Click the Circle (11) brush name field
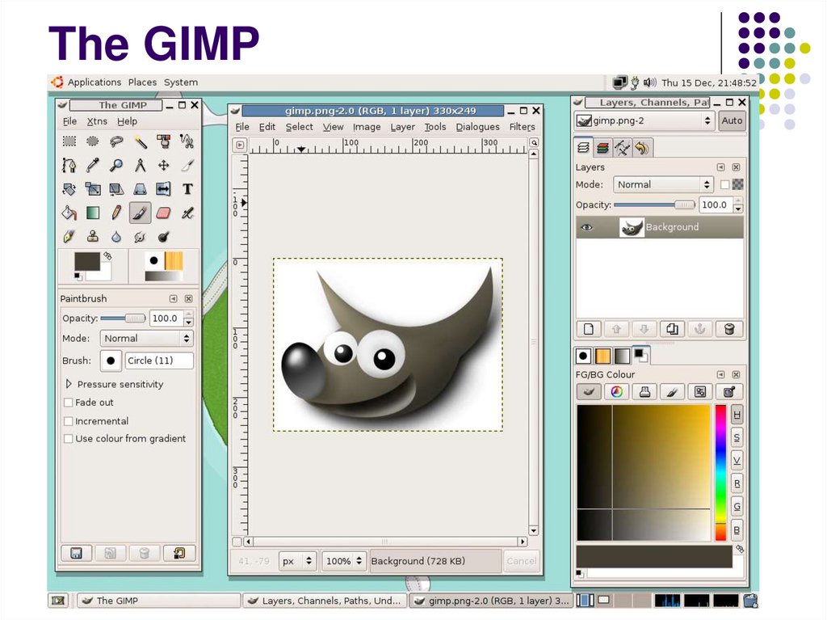Image resolution: width=827 pixels, height=620 pixels. click(159, 361)
